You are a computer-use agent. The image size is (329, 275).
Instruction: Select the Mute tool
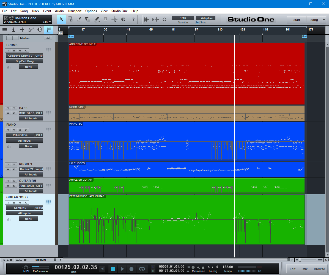pyautogui.click(x=106, y=20)
